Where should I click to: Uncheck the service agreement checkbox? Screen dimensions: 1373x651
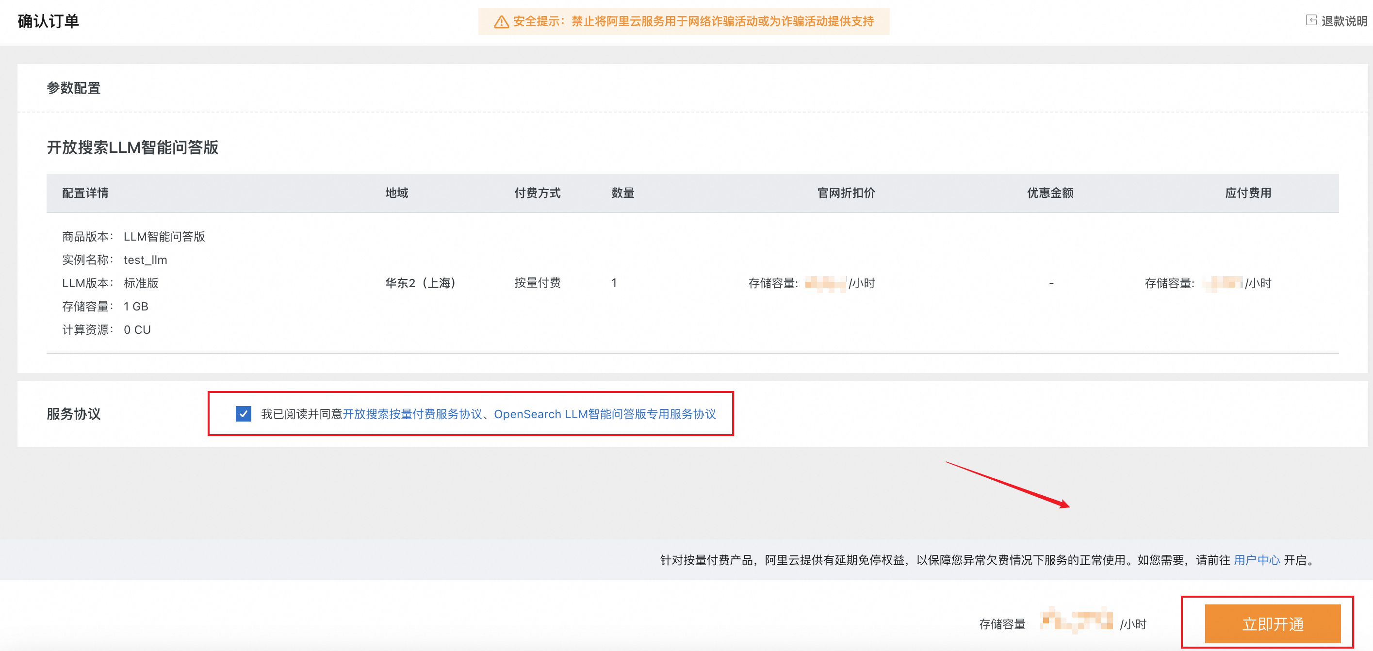pyautogui.click(x=244, y=414)
